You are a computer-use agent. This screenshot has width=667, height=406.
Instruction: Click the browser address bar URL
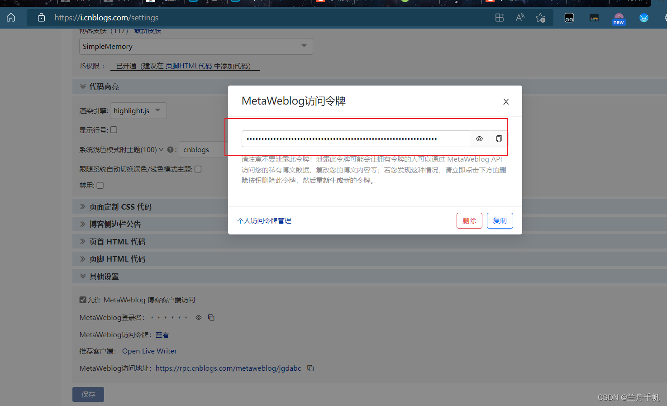[x=106, y=18]
